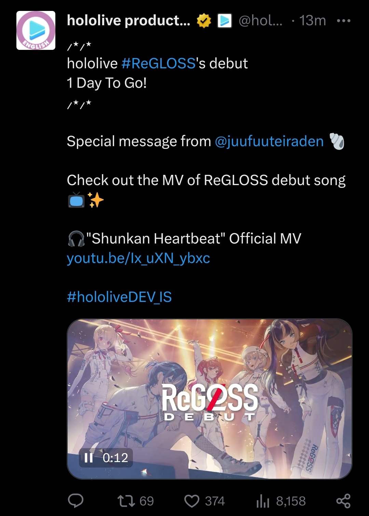Open the #ReGLOSS hashtag
369x516 pixels.
click(x=159, y=64)
